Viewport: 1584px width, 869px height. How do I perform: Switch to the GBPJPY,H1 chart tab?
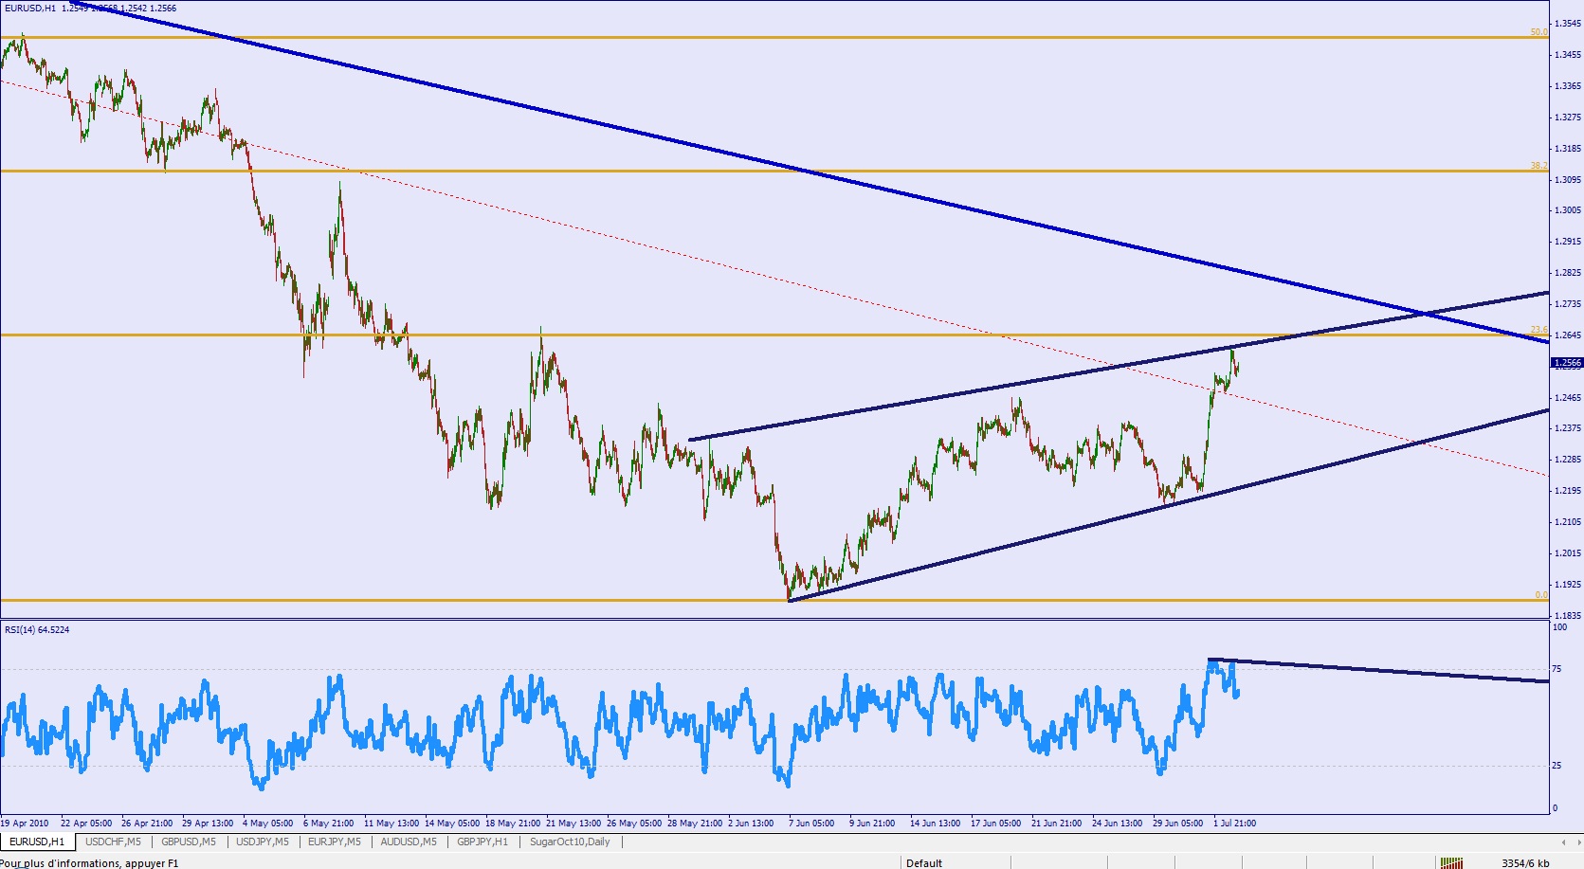482,842
